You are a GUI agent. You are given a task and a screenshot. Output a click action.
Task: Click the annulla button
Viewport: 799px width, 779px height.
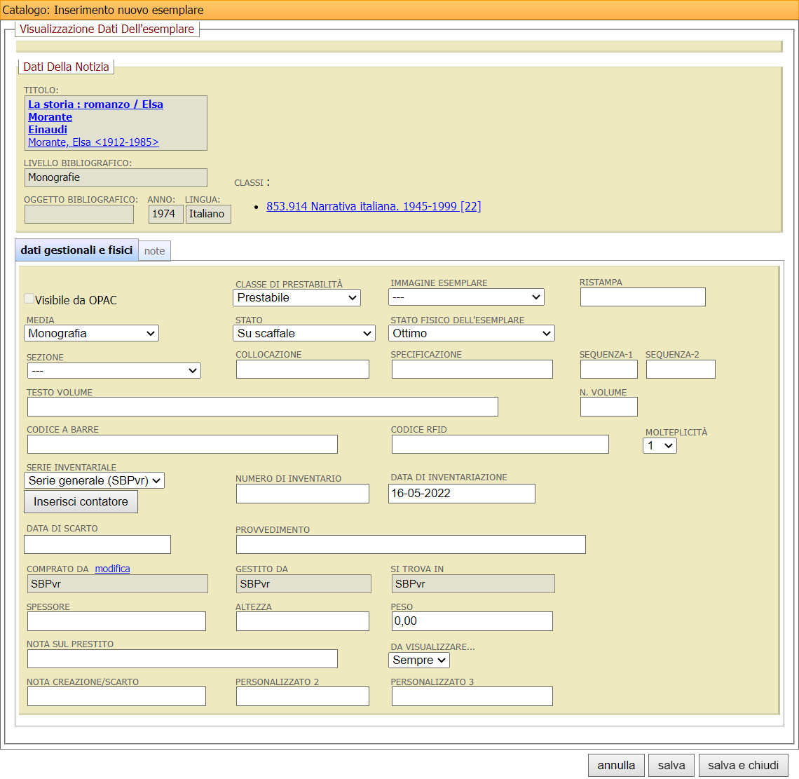[616, 766]
